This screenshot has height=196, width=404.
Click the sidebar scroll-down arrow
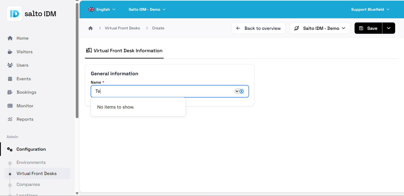point(77,193)
